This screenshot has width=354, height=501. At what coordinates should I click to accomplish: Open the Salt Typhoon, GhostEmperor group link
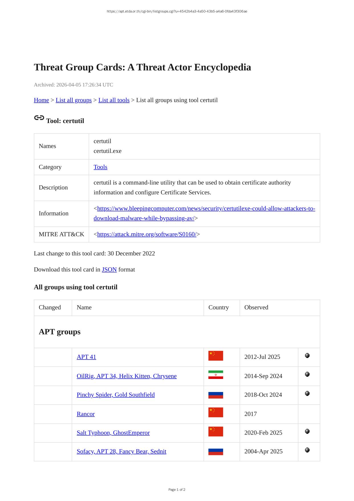pyautogui.click(x=113, y=433)
